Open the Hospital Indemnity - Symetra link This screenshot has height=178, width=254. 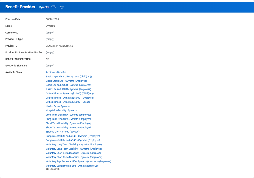click(61, 110)
